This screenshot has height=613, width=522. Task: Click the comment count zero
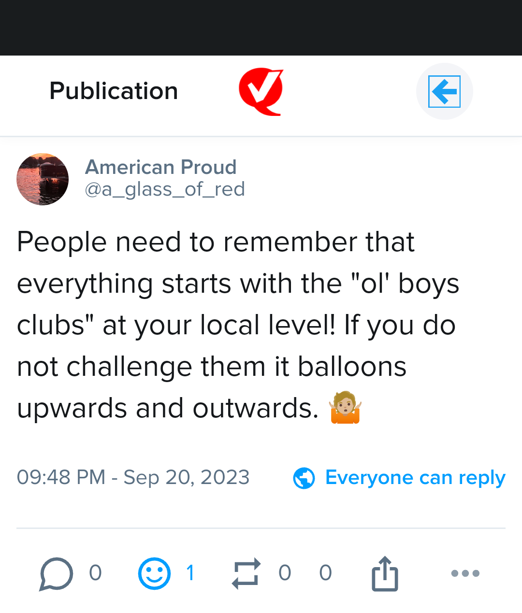point(95,573)
